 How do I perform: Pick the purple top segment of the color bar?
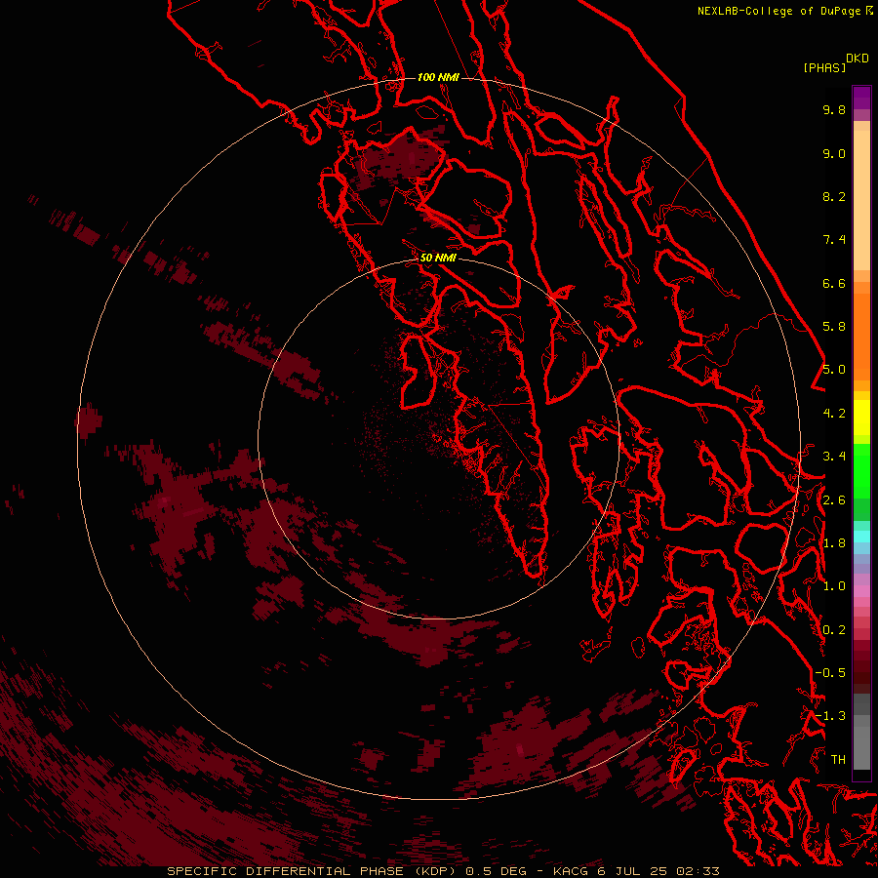(x=861, y=98)
